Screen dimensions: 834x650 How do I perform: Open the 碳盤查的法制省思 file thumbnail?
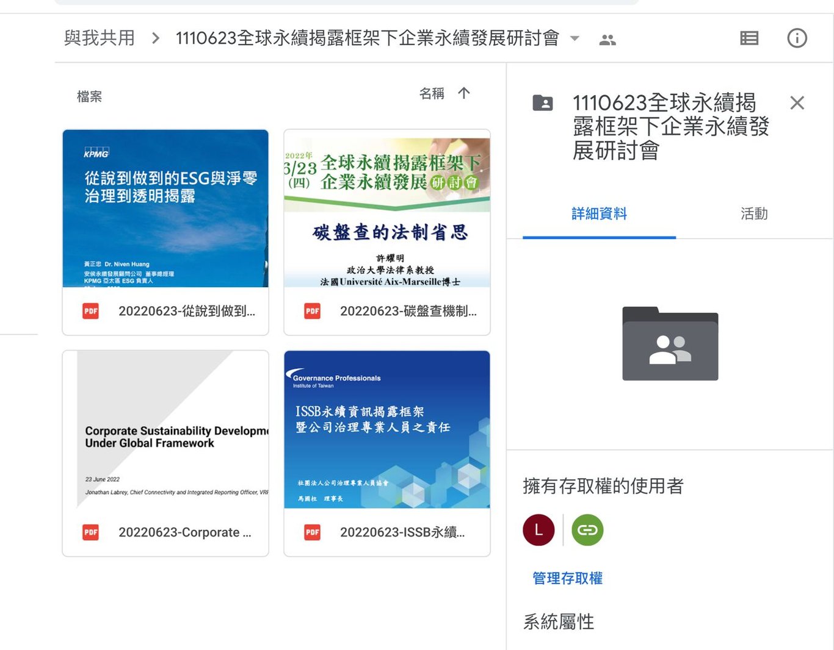point(387,209)
